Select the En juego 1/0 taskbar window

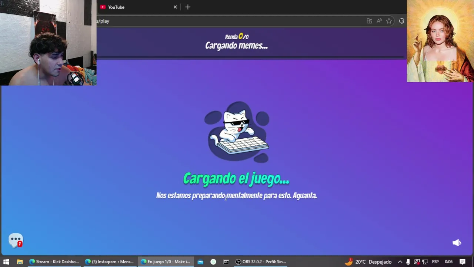coord(165,262)
